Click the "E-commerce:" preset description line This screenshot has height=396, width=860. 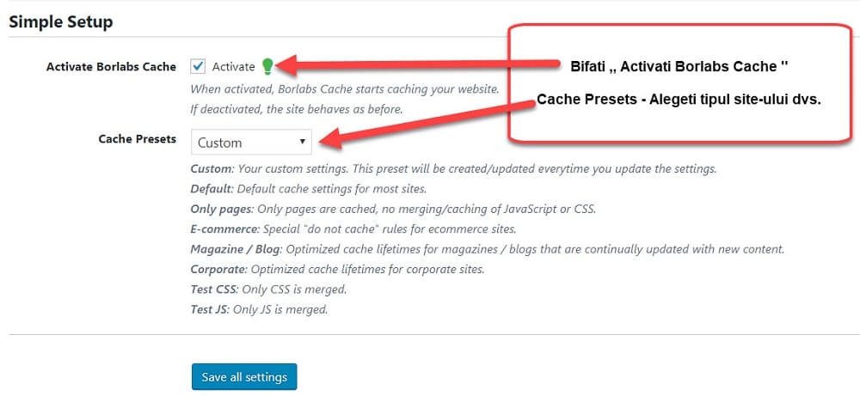353,228
